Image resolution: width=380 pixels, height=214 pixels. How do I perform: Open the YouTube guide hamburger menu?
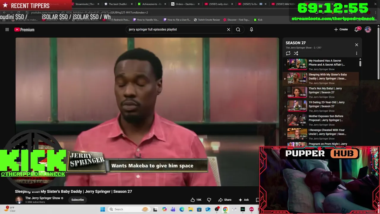[7, 29]
